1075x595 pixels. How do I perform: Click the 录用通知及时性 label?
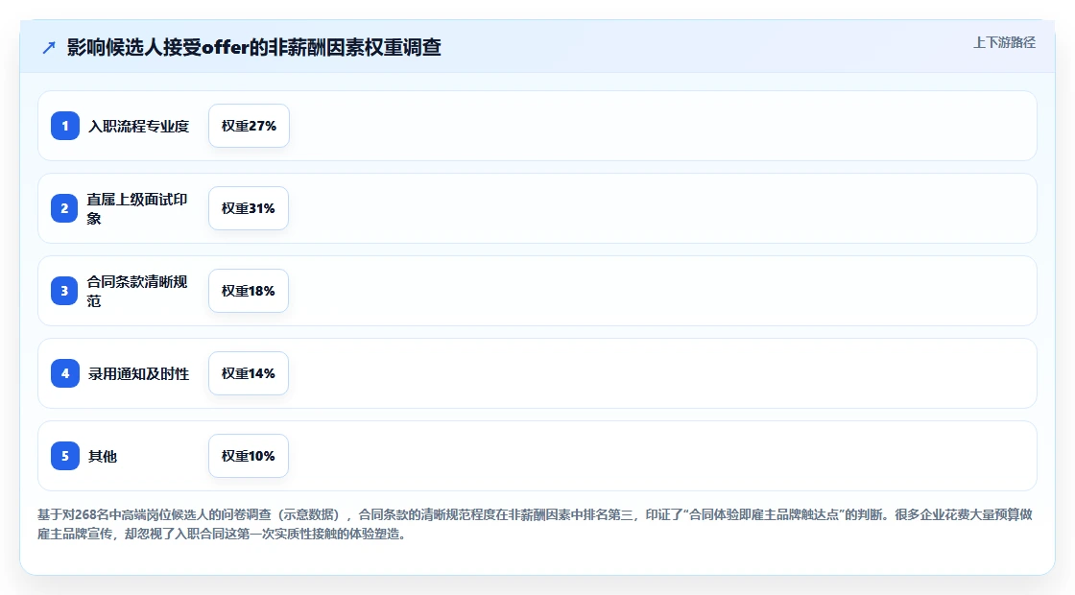[x=138, y=373]
